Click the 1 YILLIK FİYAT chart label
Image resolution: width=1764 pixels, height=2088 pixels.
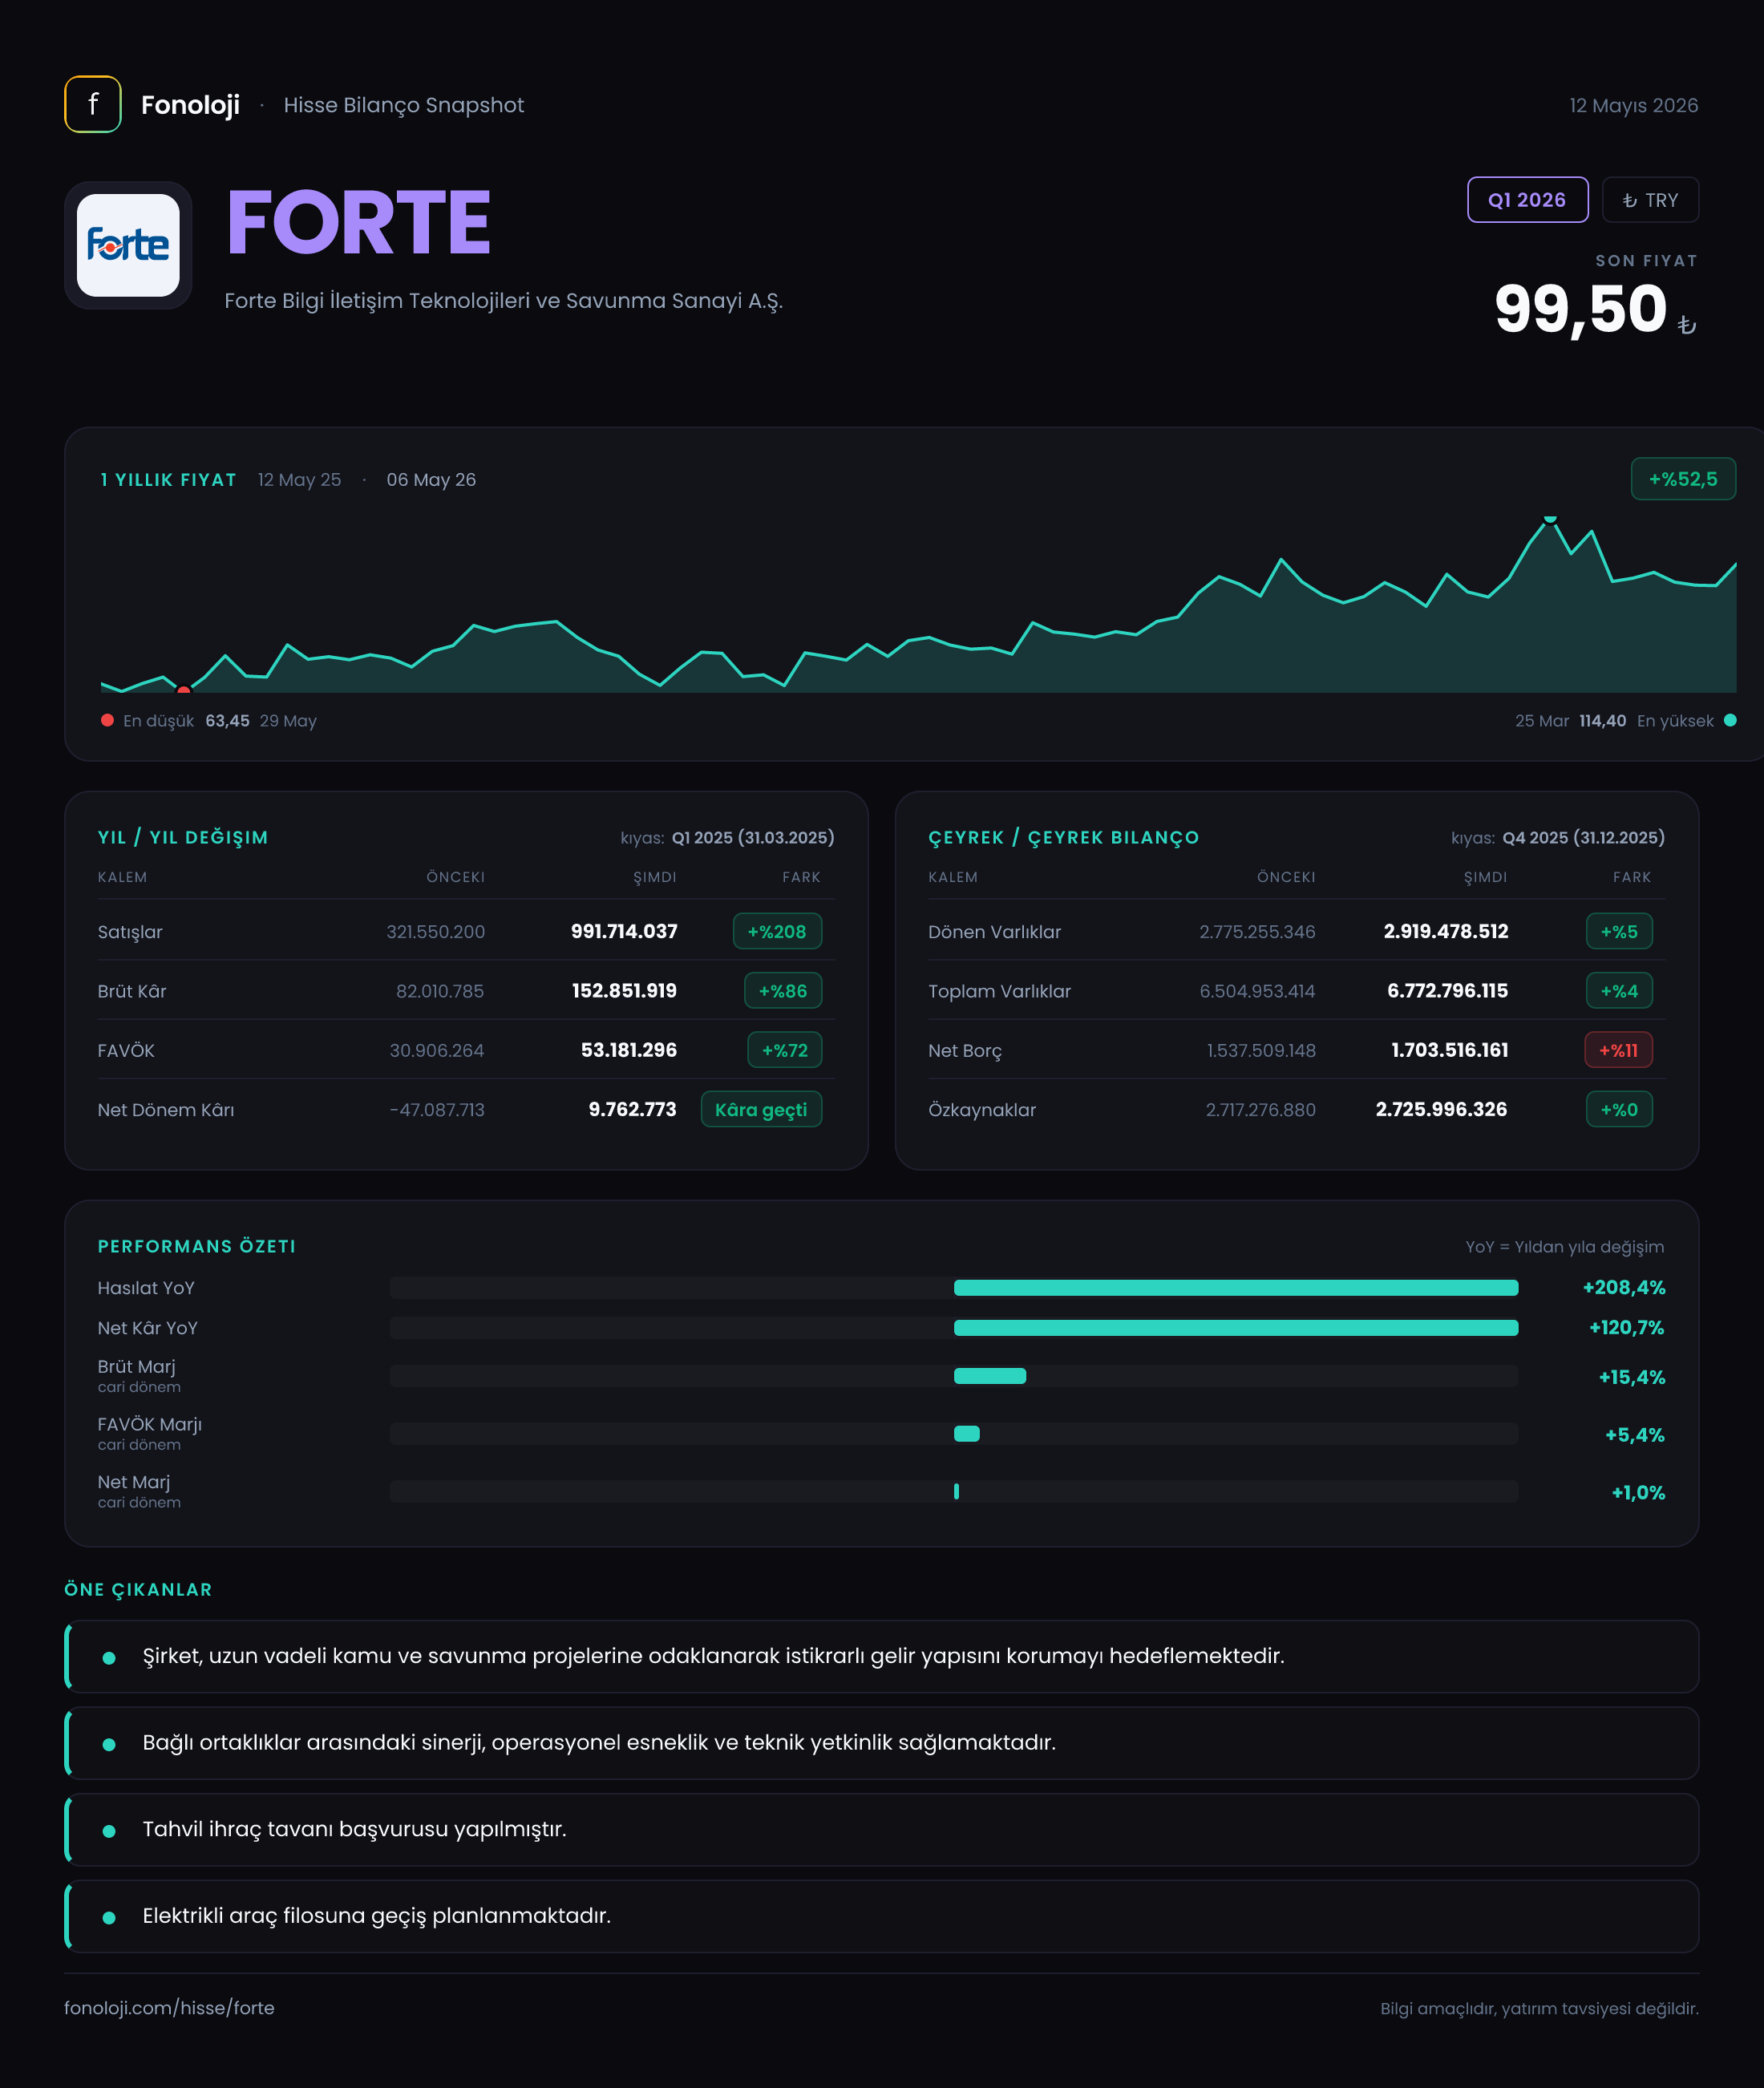pyautogui.click(x=168, y=480)
